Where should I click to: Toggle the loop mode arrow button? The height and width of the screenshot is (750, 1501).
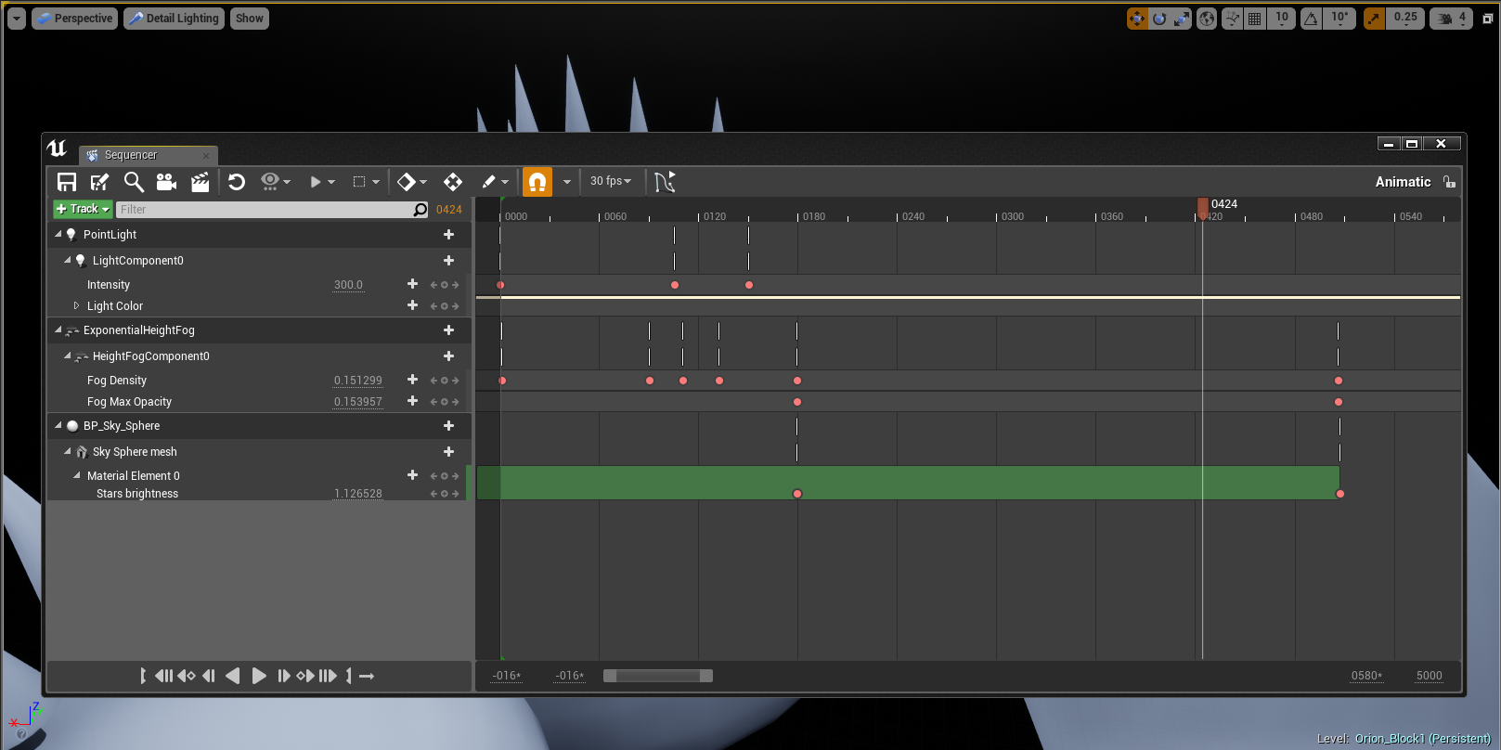[367, 676]
